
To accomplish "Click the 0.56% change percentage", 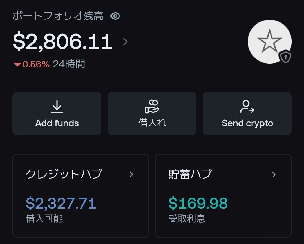I will pyautogui.click(x=36, y=64).
